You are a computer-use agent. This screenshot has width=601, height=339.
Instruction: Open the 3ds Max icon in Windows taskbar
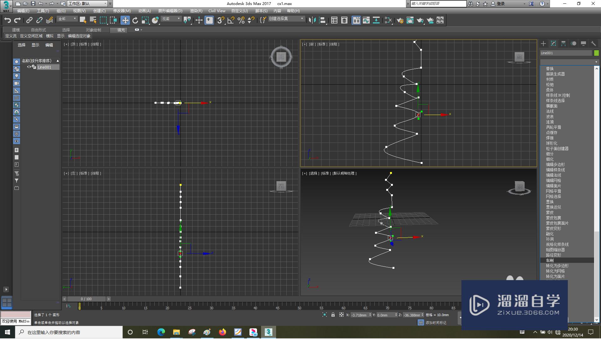click(x=268, y=332)
